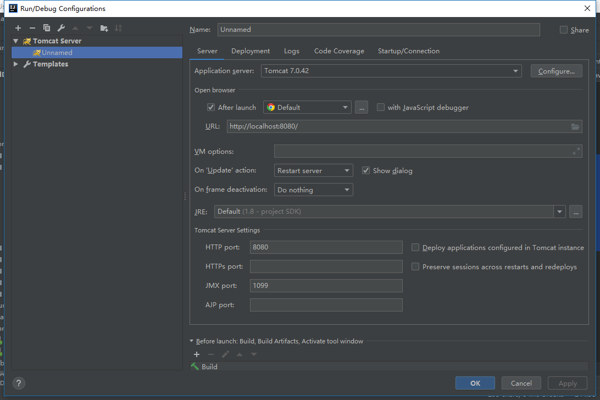Switch to the Deployment tab

point(250,51)
